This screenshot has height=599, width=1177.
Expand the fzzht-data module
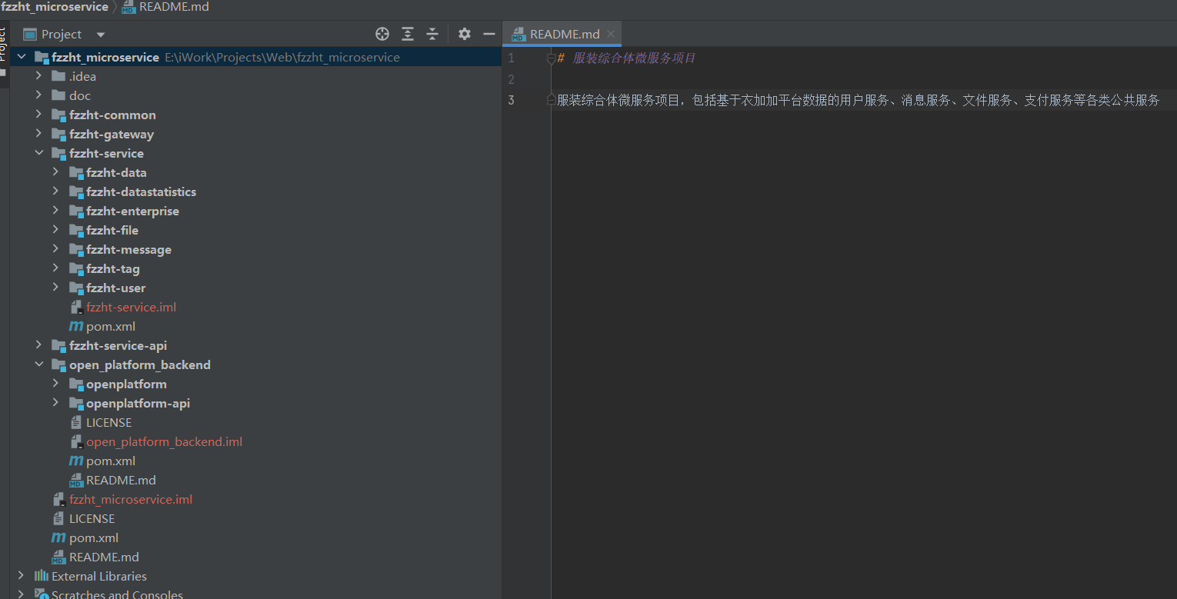click(x=55, y=172)
